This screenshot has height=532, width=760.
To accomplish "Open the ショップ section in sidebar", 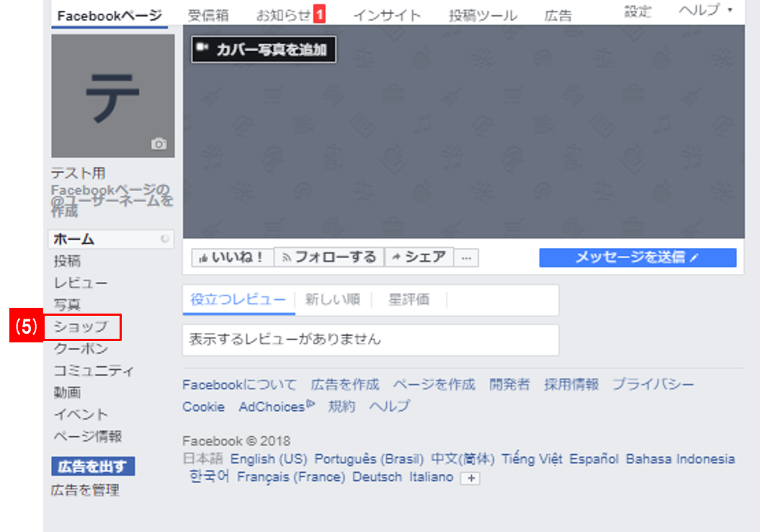I will (81, 327).
